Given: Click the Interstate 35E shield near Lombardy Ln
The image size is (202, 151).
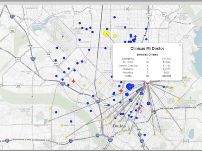Looking at the screenshot, I should [x=12, y=16].
